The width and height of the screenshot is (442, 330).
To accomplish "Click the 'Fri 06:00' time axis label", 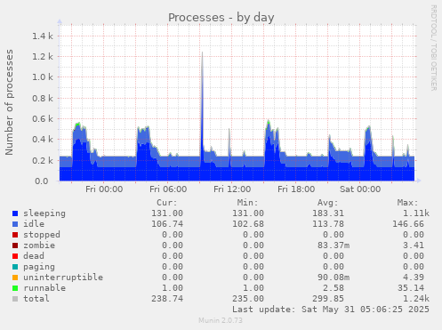I will coord(168,189).
